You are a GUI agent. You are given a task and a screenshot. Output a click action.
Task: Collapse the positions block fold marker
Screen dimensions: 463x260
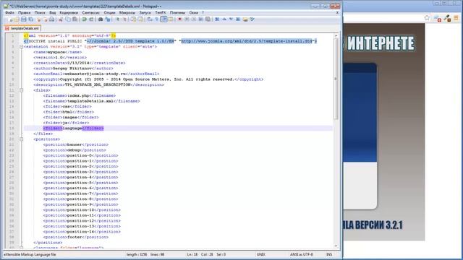click(21, 139)
